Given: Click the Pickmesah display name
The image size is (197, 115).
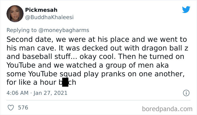Looking at the screenshot, I should click(41, 10).
